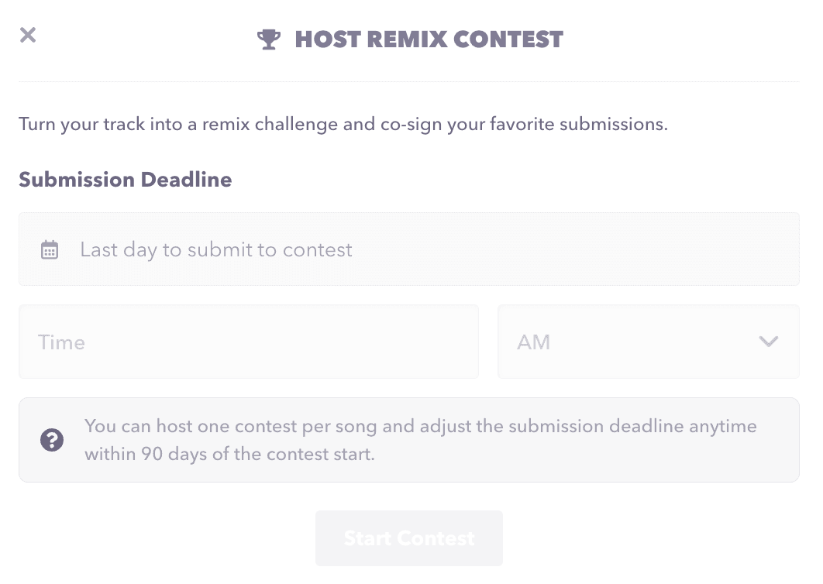The image size is (823, 584).
Task: Open the AM period dropdown
Action: (x=648, y=342)
